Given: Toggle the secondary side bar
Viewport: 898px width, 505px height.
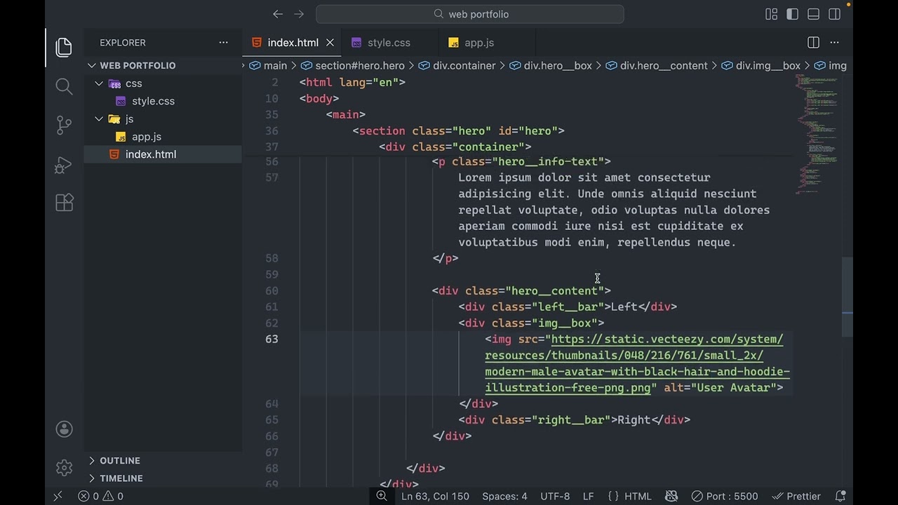Looking at the screenshot, I should coord(835,14).
